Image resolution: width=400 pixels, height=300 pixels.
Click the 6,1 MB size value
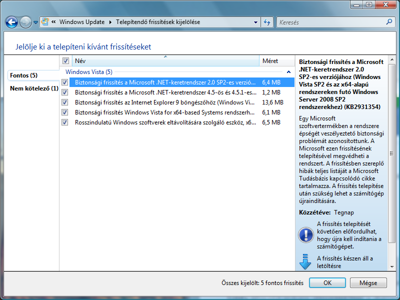point(271,112)
